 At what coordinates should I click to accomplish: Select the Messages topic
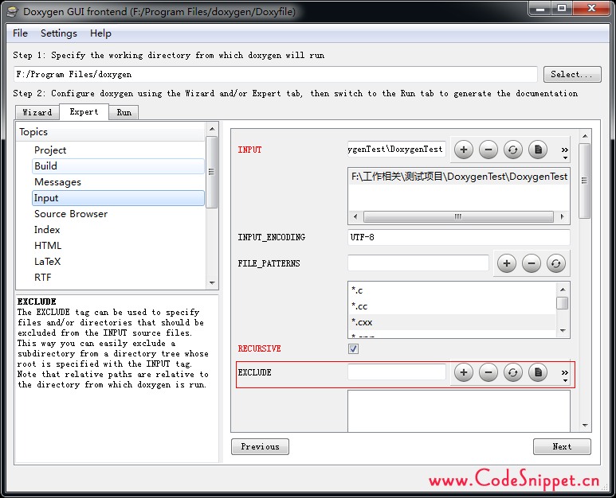point(118,182)
